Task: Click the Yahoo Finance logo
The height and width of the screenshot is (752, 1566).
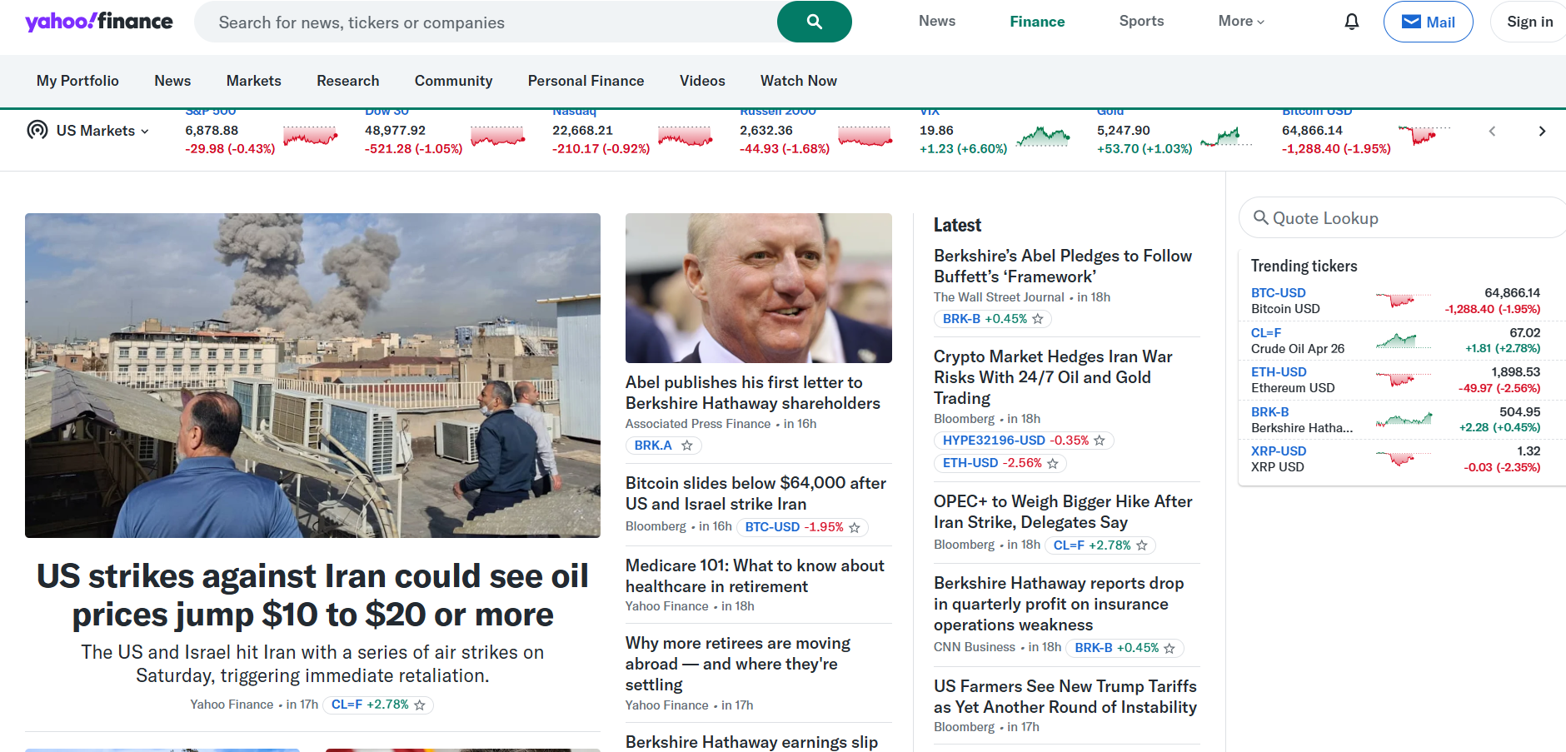Action: (x=99, y=22)
